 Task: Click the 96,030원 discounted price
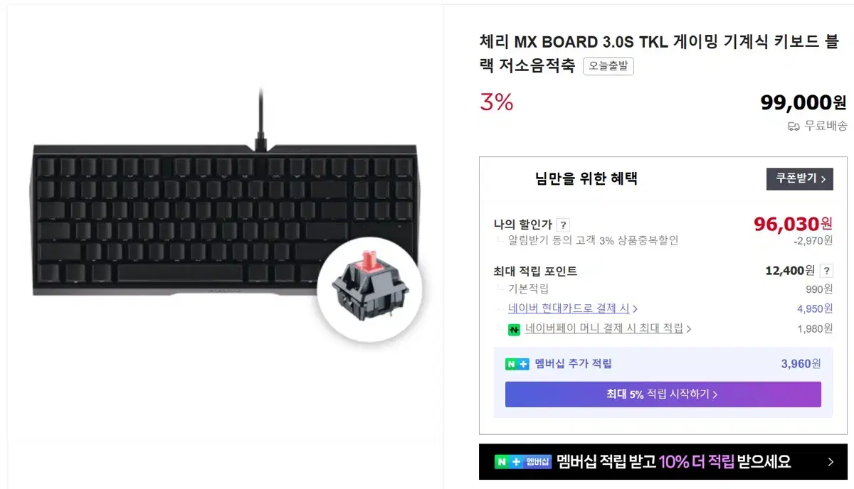tap(793, 224)
